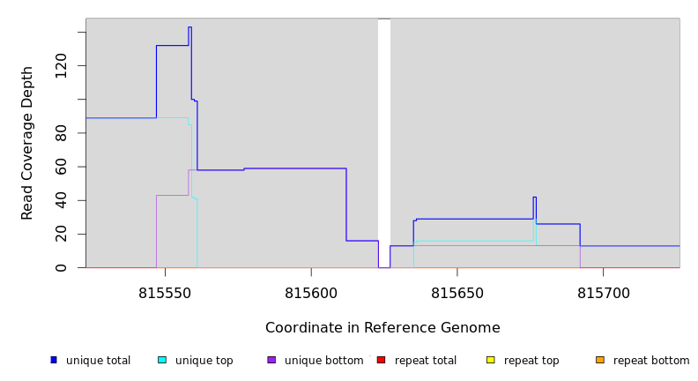Select the 'unique total' legend label
The image size is (698, 381).
point(98,361)
